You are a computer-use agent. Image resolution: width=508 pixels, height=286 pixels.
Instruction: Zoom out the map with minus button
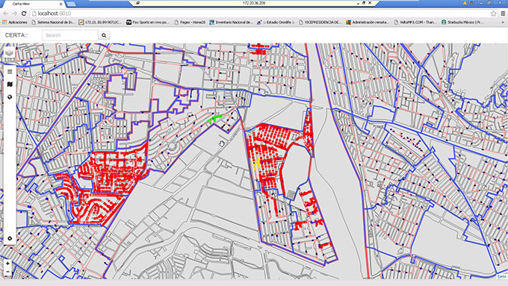pyautogui.click(x=7, y=272)
